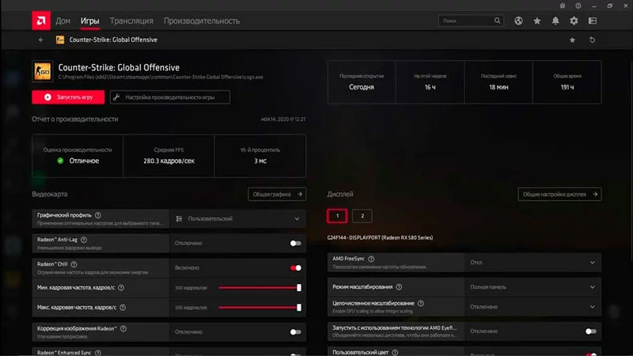
Task: Click the large CS:GO game icon
Action: pyautogui.click(x=43, y=71)
